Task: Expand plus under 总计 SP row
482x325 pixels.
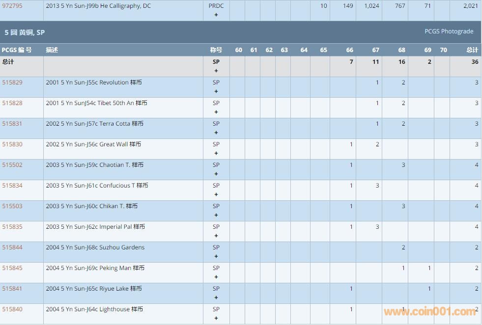Action: click(216, 71)
